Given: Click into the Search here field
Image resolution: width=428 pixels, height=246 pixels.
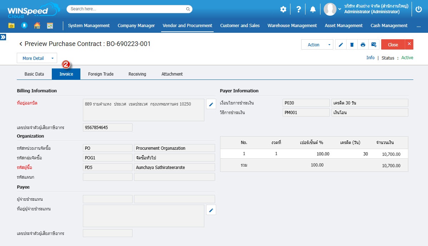Looking at the screenshot, I should click(x=127, y=9).
